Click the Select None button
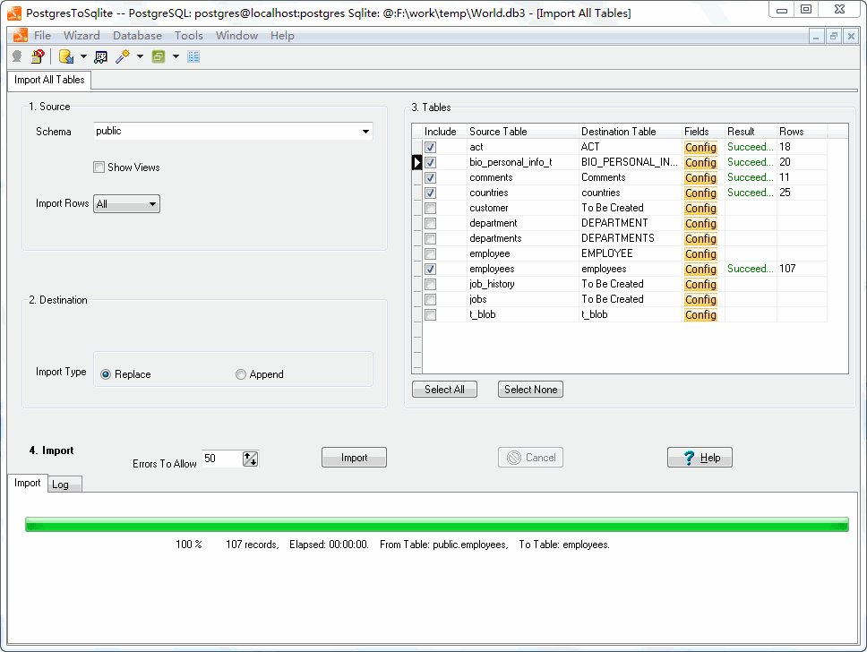The image size is (867, 652). [x=531, y=390]
